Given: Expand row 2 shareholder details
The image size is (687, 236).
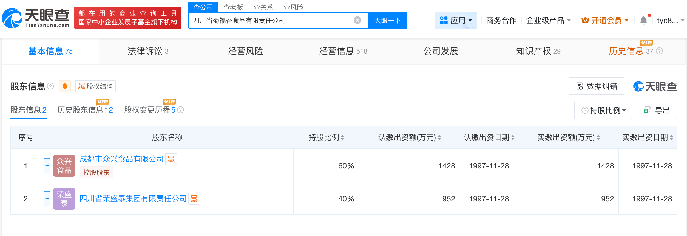Looking at the screenshot, I should [47, 199].
